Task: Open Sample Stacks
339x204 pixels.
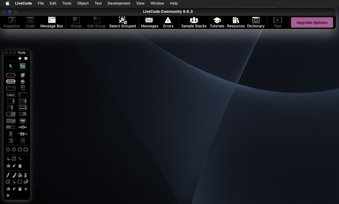Action: (194, 22)
